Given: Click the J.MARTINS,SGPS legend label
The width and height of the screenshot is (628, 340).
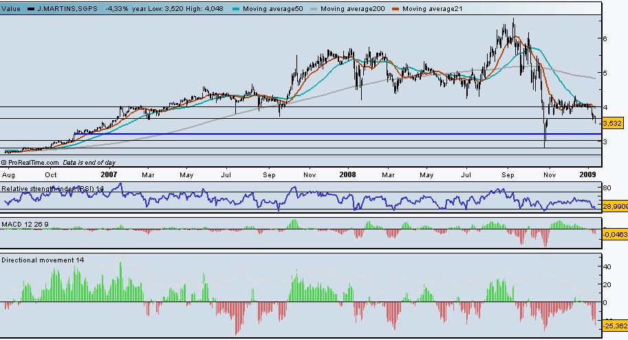Looking at the screenshot, I should pos(67,8).
